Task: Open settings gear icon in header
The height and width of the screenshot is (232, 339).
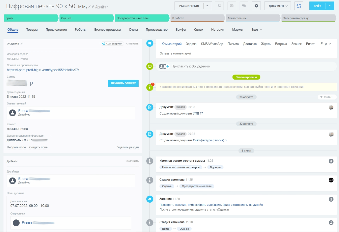Action: [x=256, y=6]
